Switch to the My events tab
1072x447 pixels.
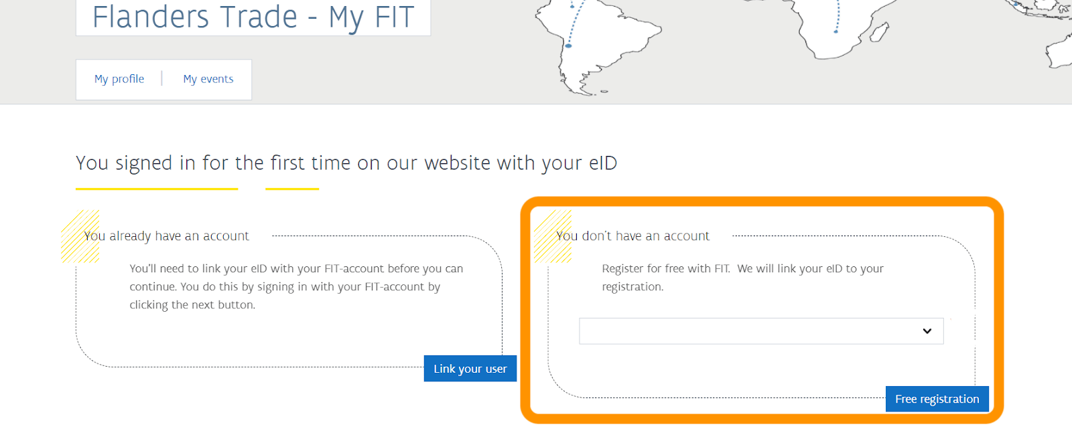pos(208,79)
